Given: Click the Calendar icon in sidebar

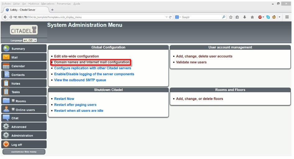Looking at the screenshot, I should (6, 66).
